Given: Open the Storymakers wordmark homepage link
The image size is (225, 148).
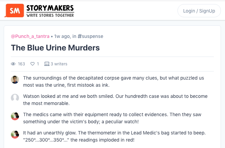Looking at the screenshot, I should coord(50,11).
